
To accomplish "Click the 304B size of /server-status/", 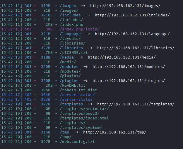I will coord(46,95).
